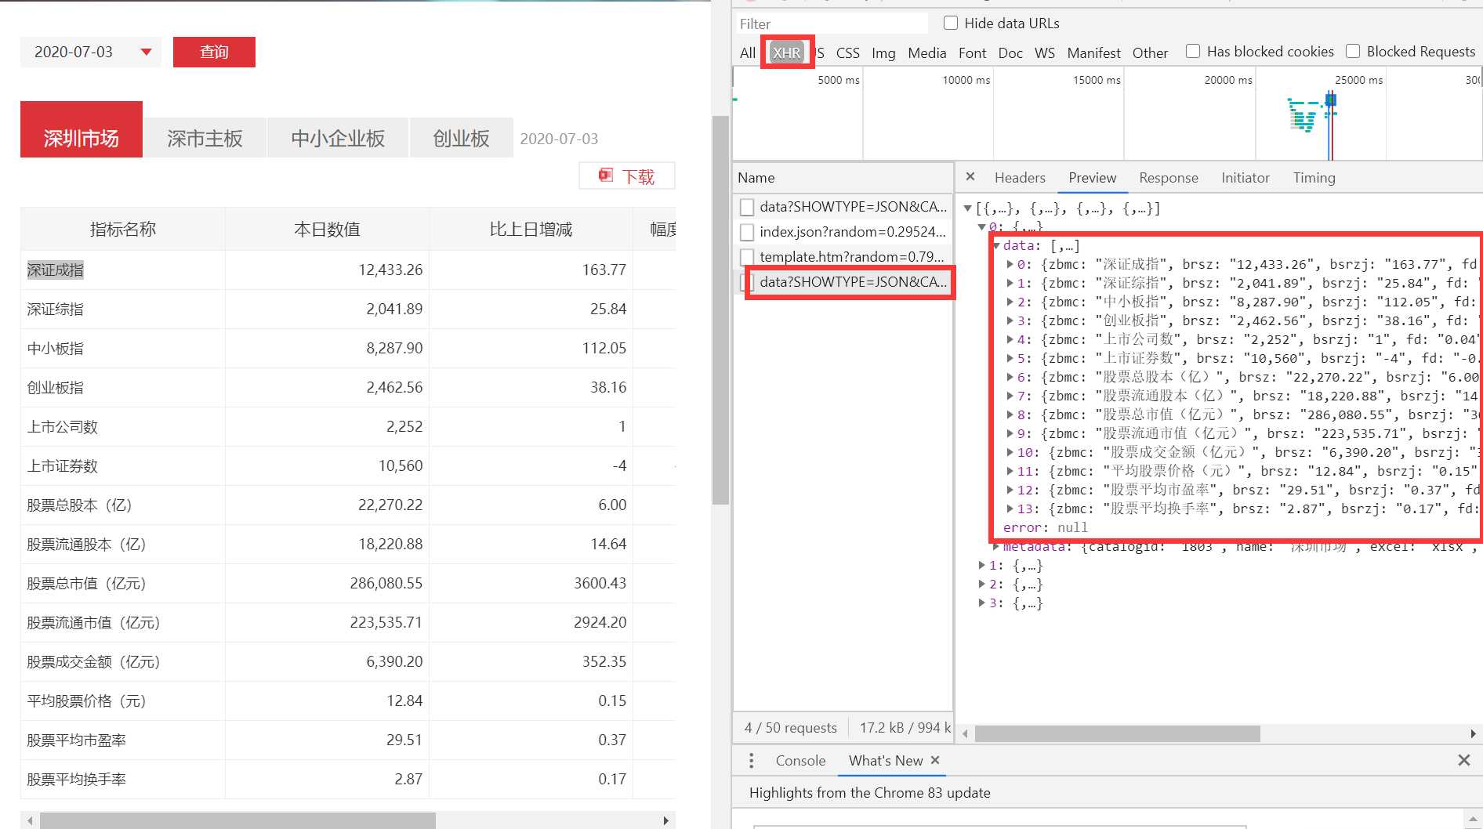Switch to the 深市主板 tab
This screenshot has width=1483, height=829.
205,139
